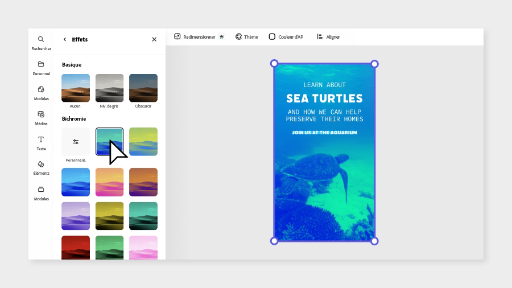
Task: Open the Modules section
Action: click(x=41, y=193)
